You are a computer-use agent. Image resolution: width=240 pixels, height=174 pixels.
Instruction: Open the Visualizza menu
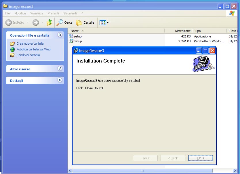coord(37,13)
